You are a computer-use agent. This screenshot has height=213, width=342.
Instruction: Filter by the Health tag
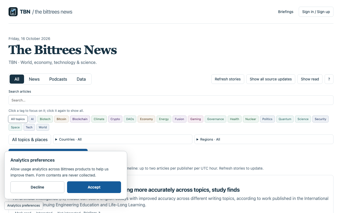[235, 119]
